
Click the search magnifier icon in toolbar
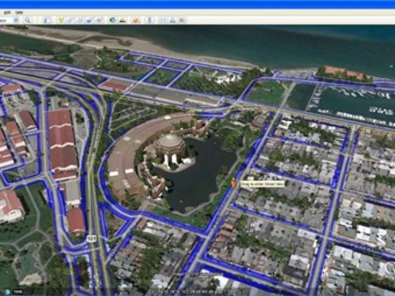coord(27,20)
